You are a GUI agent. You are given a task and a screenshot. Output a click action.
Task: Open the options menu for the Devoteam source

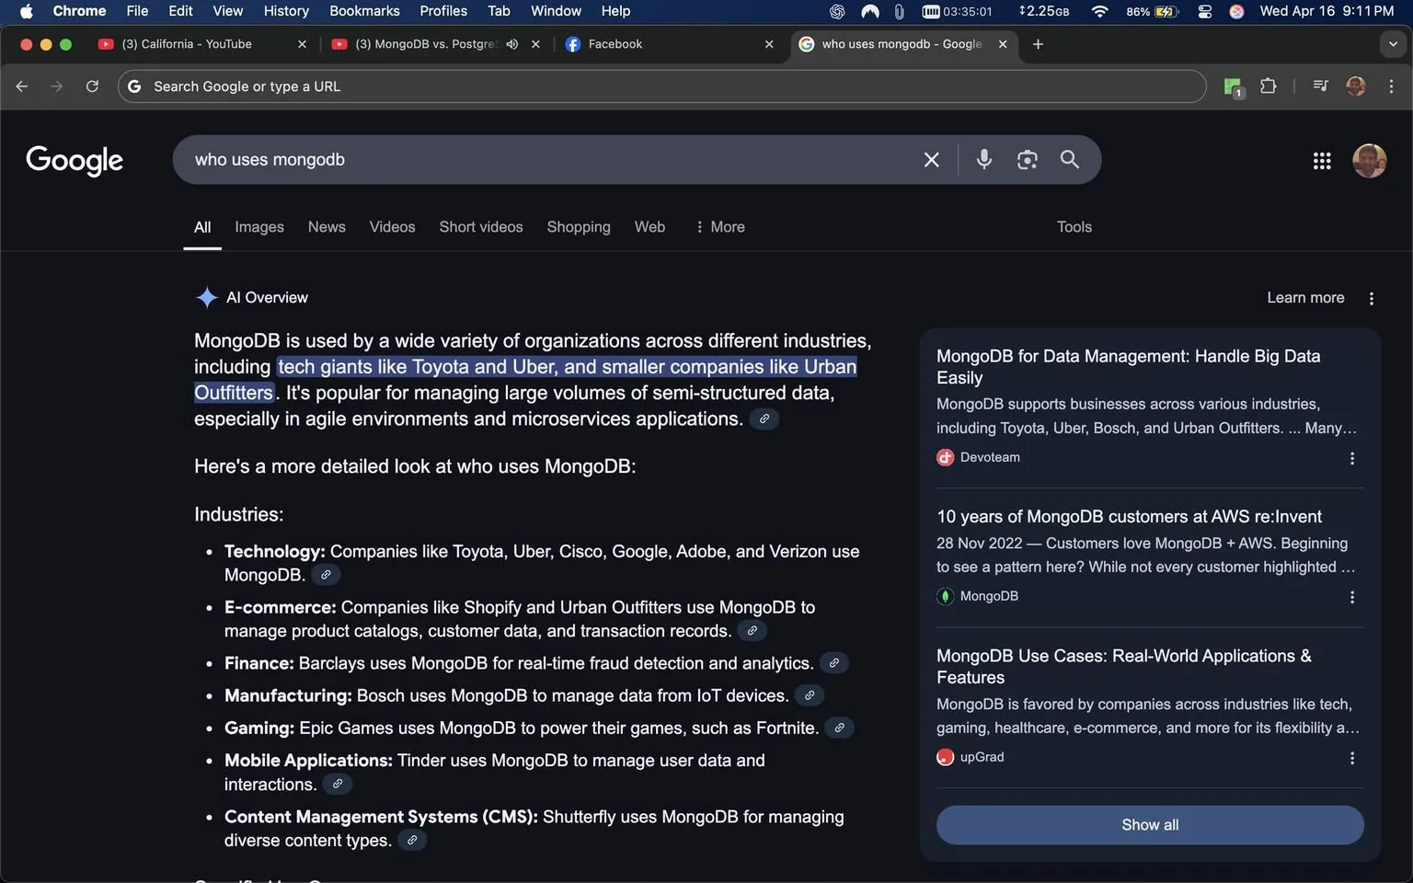[1351, 458]
